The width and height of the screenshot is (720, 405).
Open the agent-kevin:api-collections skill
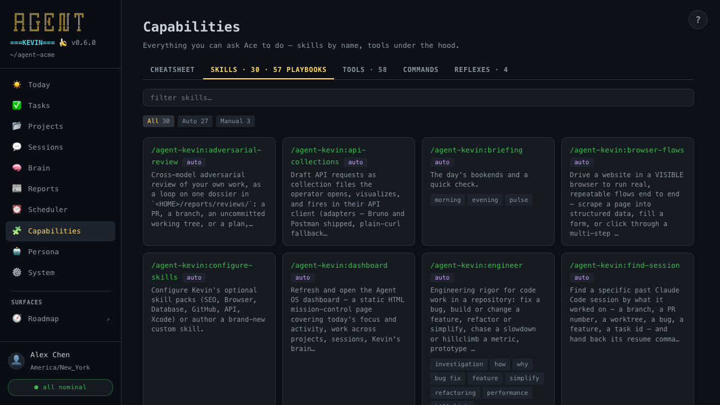(x=328, y=156)
